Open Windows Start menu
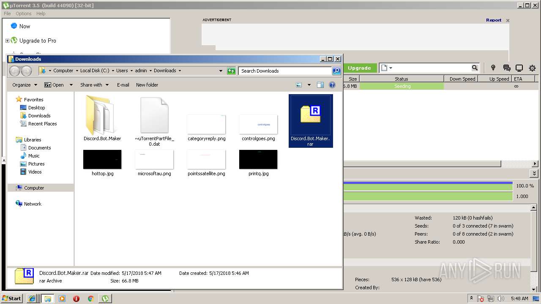Viewport: 541px width, 304px height. point(11,298)
